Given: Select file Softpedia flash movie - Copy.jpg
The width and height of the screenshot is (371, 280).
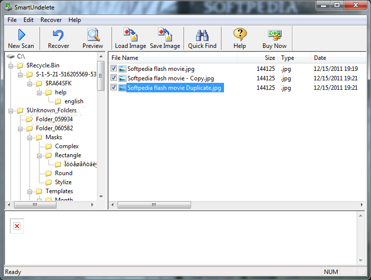Looking at the screenshot, I should [x=170, y=78].
